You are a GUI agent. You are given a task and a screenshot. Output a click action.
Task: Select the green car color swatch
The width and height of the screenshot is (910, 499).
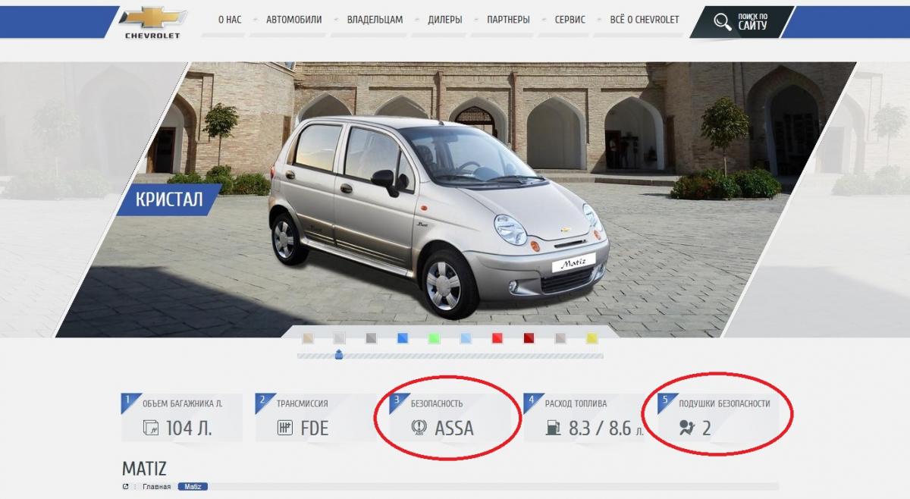[434, 338]
